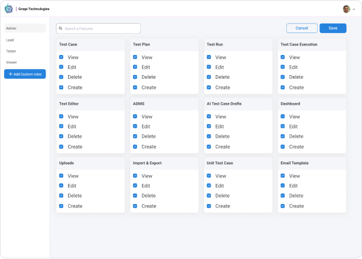Uncheck View under Unit Test Case
The width and height of the screenshot is (362, 259).
click(209, 176)
